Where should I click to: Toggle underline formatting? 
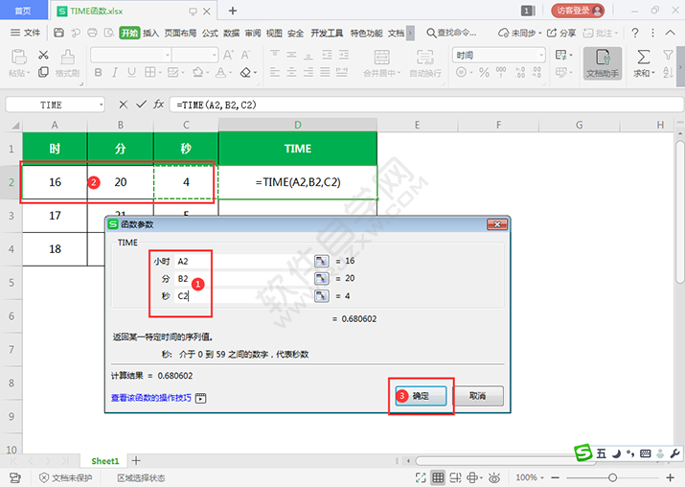tap(131, 72)
